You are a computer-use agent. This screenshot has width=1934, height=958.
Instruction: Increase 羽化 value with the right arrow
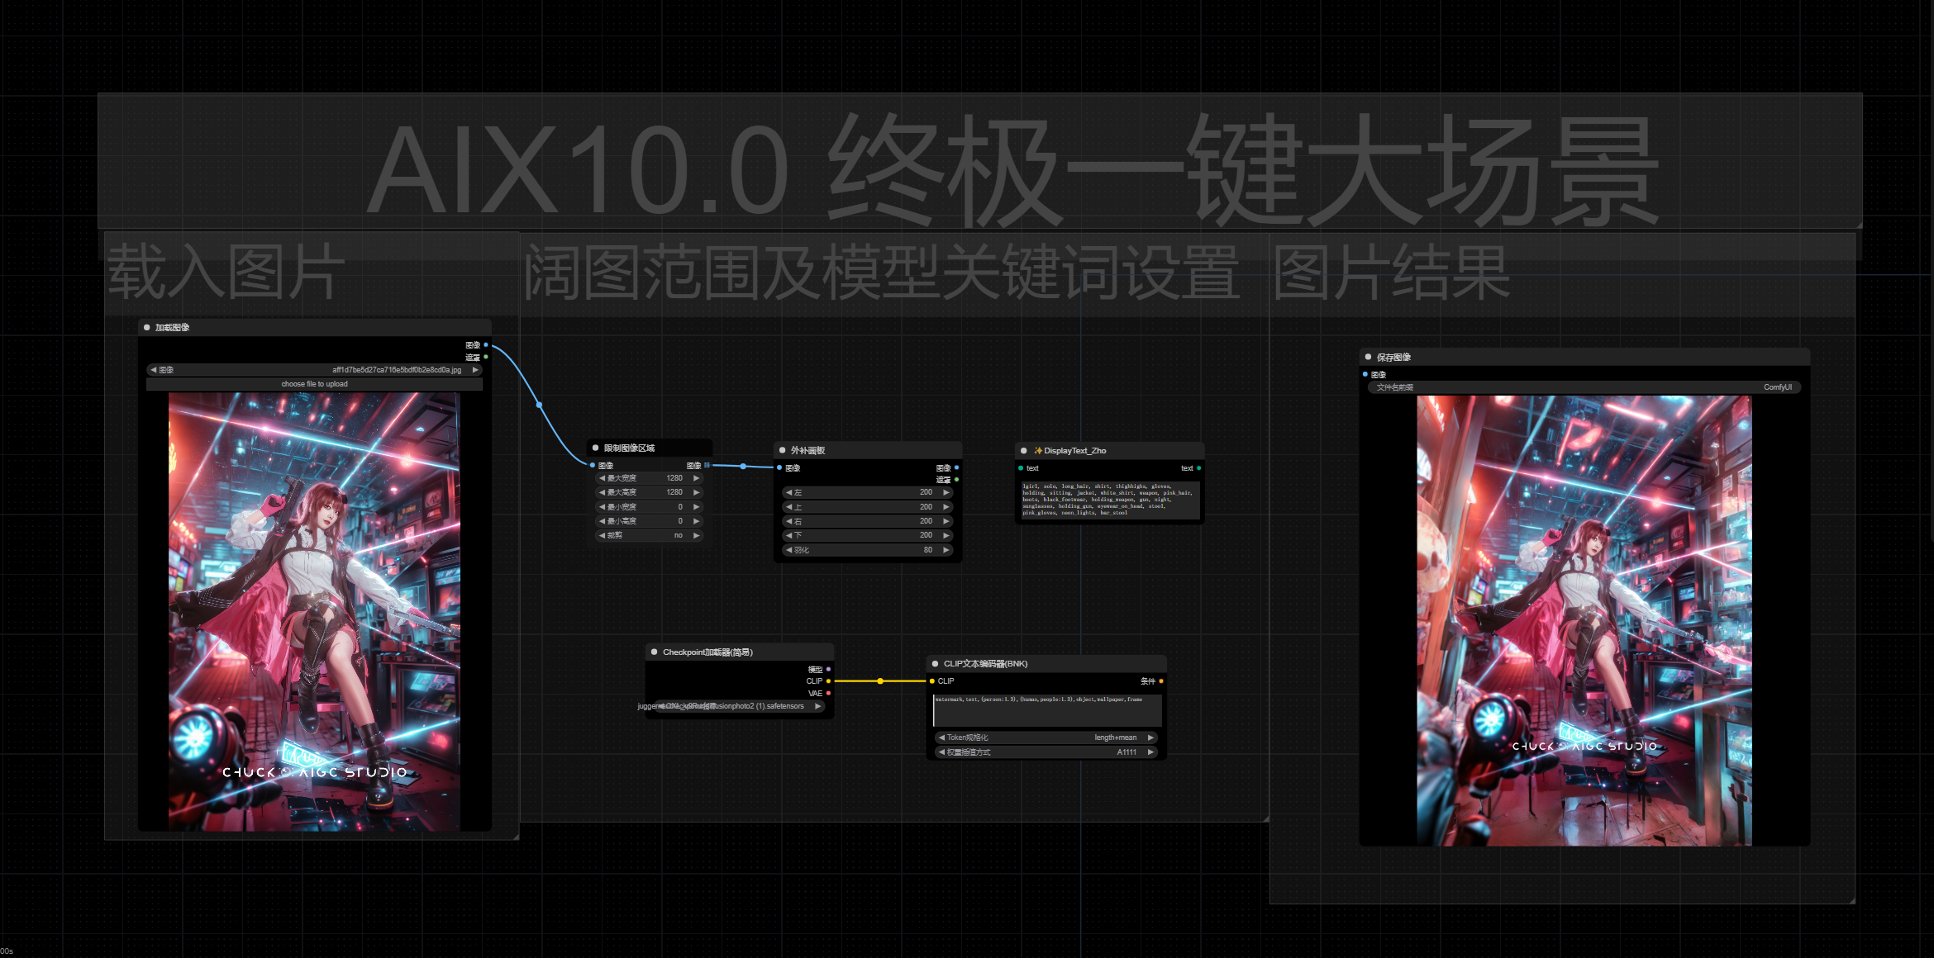pyautogui.click(x=946, y=550)
